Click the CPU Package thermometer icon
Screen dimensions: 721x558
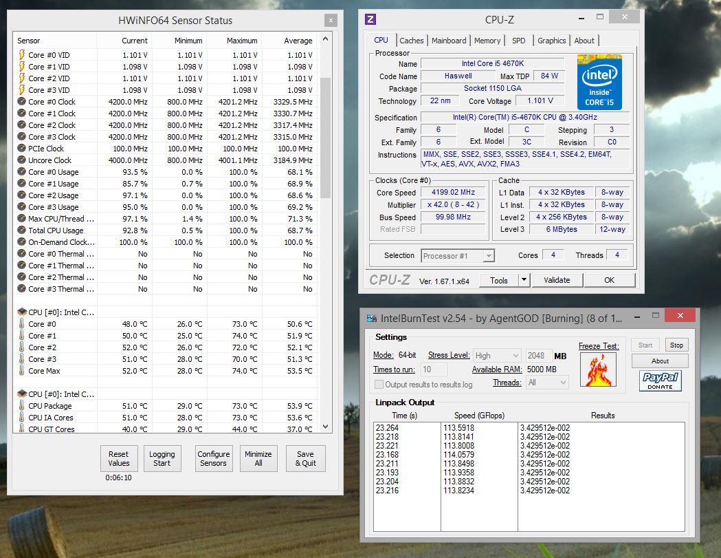pos(21,406)
